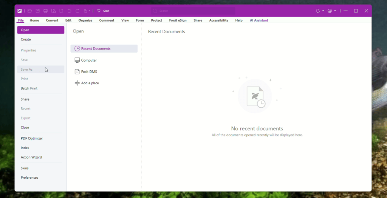Open the Convert ribbon tab
Viewport: 387px width, 198px height.
pos(52,20)
